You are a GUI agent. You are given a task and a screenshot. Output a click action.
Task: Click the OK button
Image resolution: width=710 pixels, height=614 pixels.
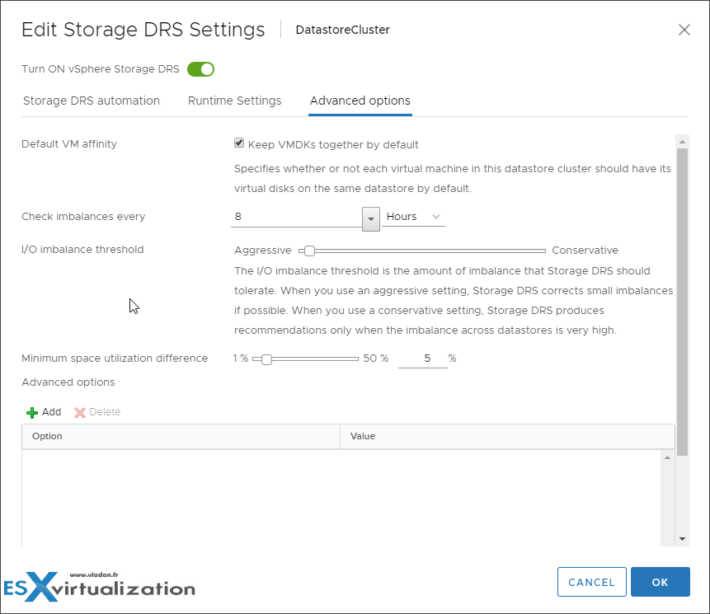click(660, 582)
